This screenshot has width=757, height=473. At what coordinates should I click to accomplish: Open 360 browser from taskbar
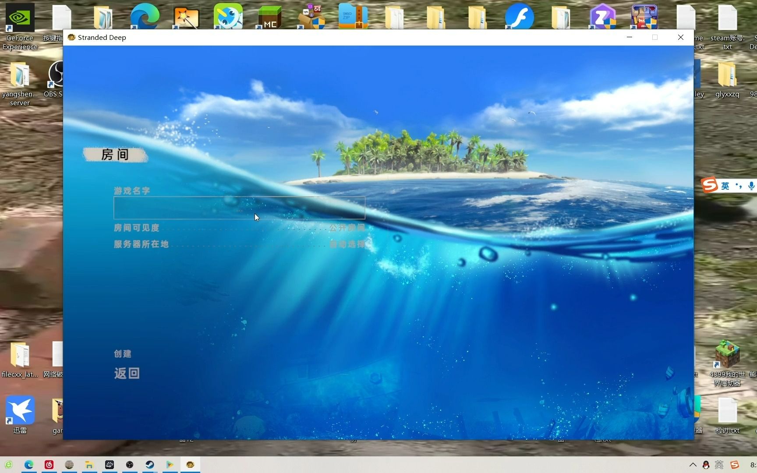(x=8, y=465)
